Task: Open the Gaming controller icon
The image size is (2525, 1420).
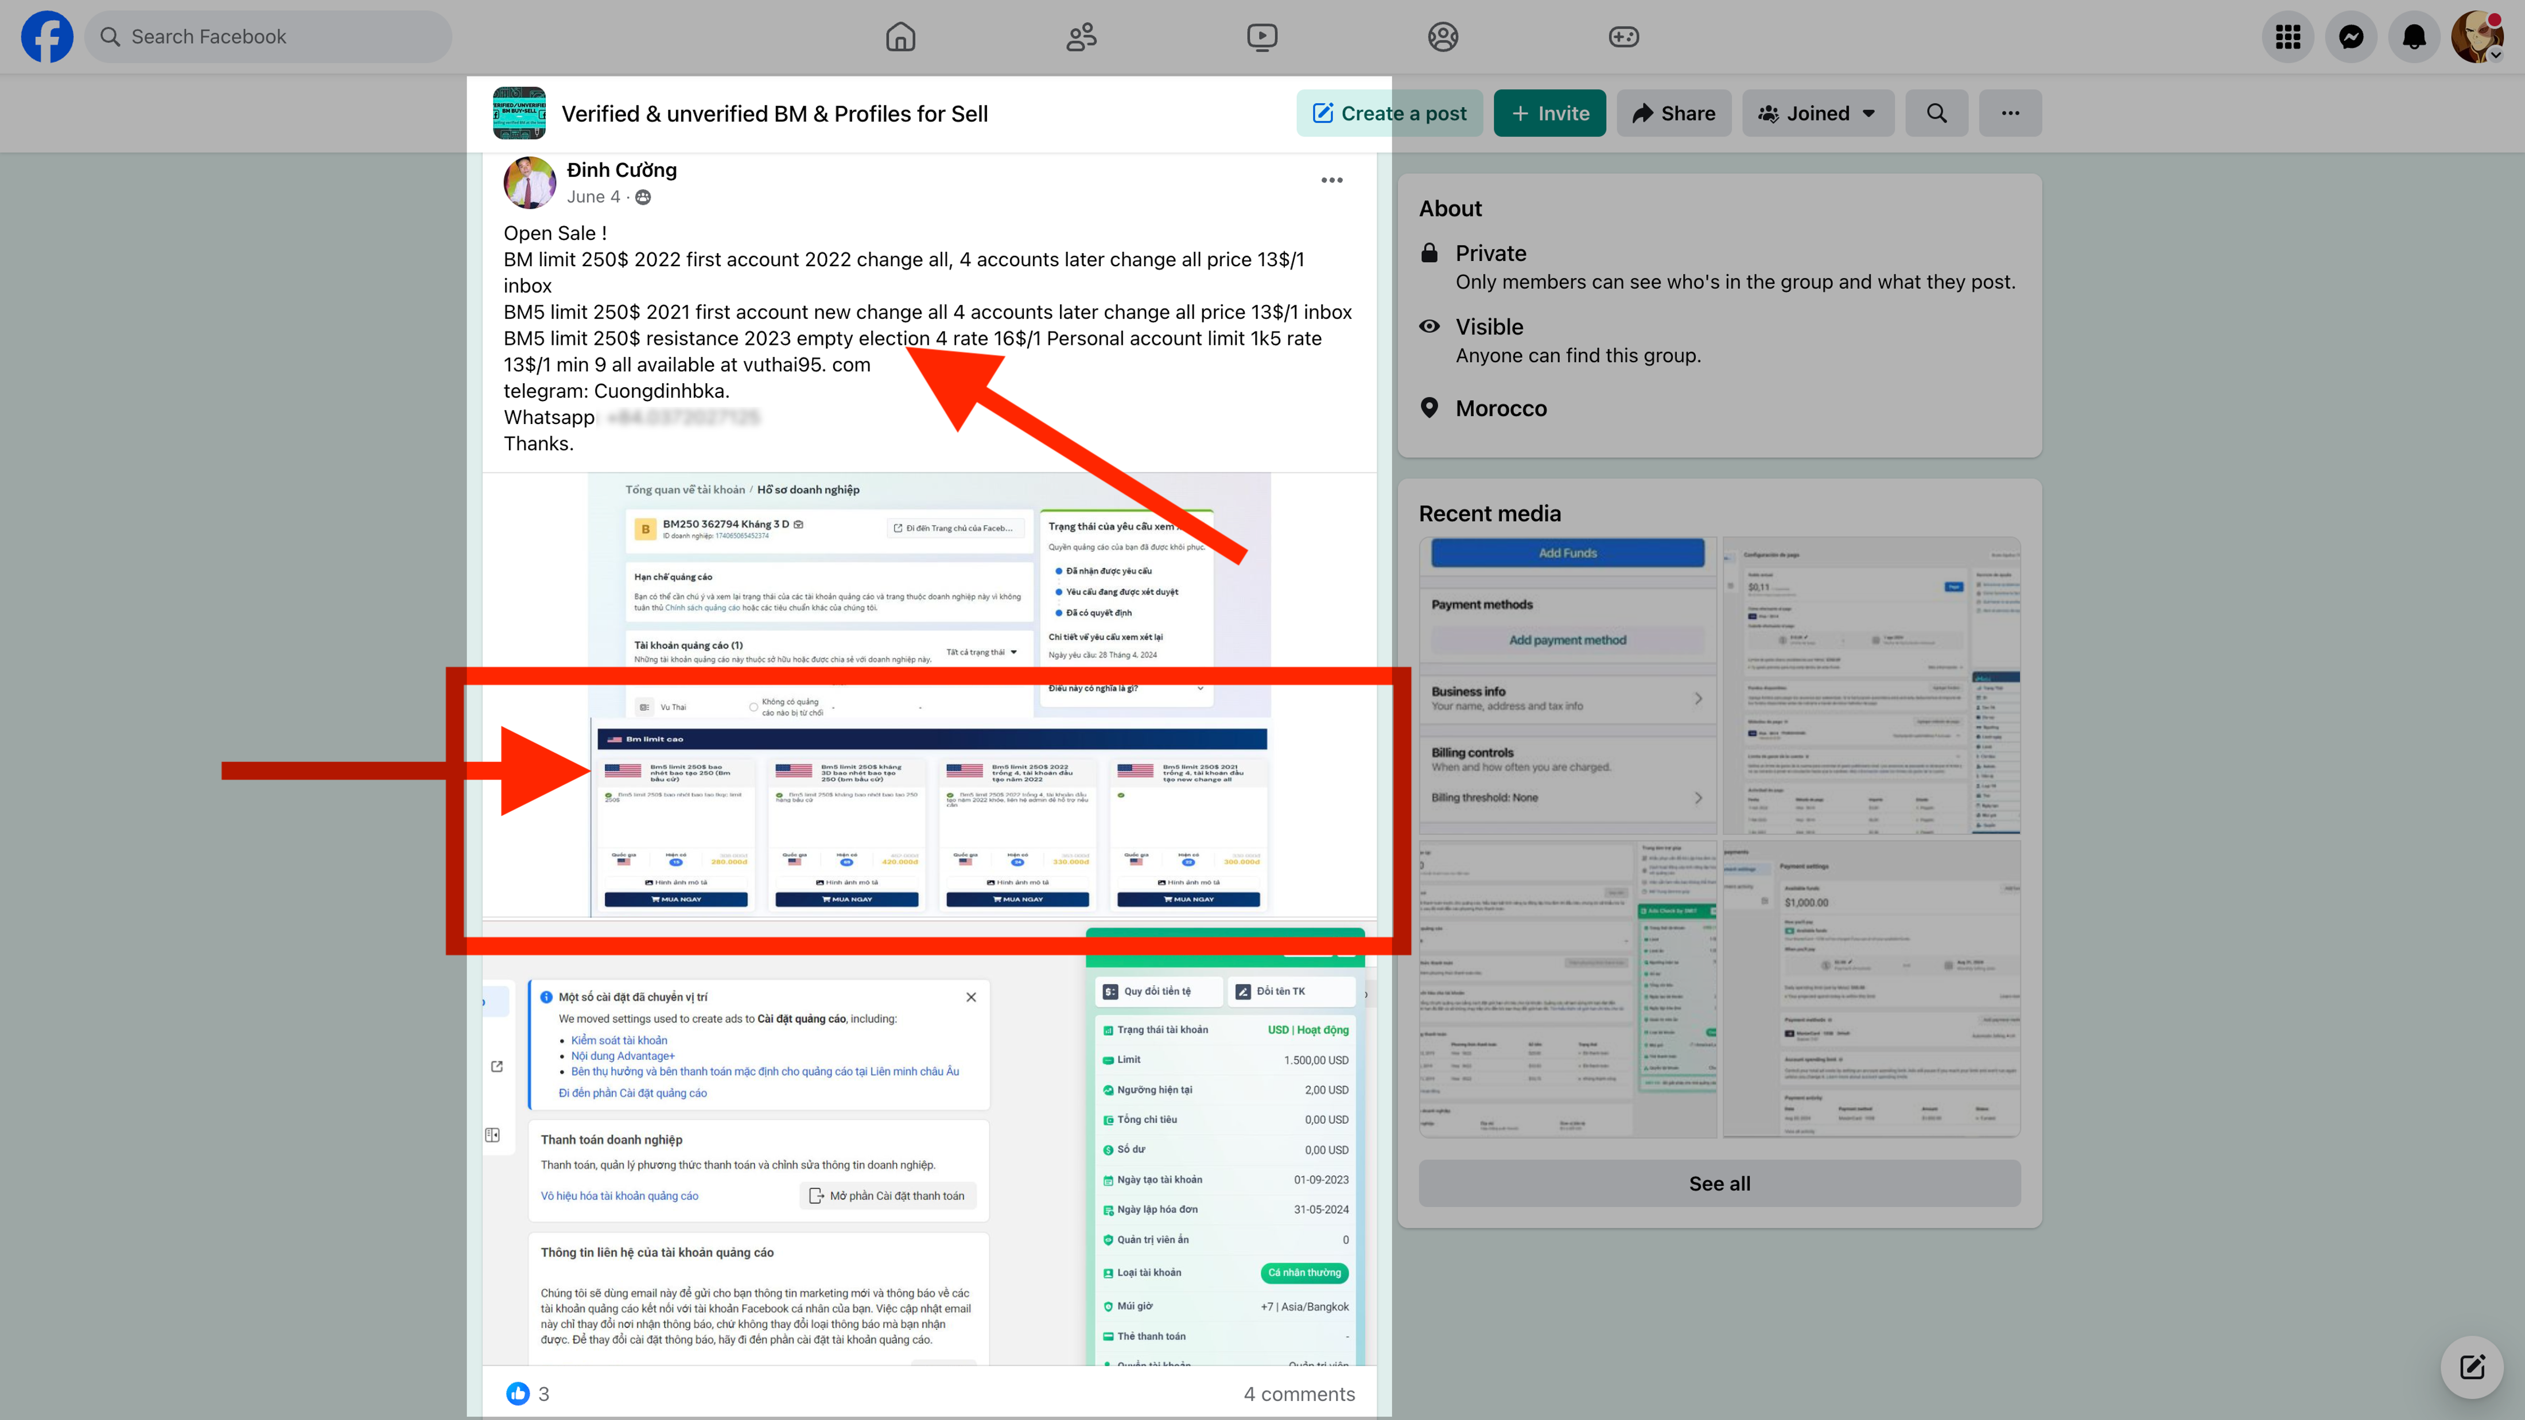Action: 1623,36
